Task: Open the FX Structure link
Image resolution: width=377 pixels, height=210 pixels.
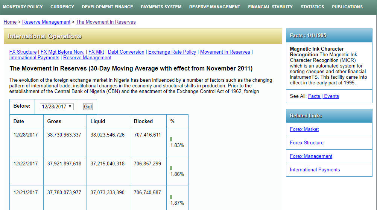Action: [x=23, y=52]
